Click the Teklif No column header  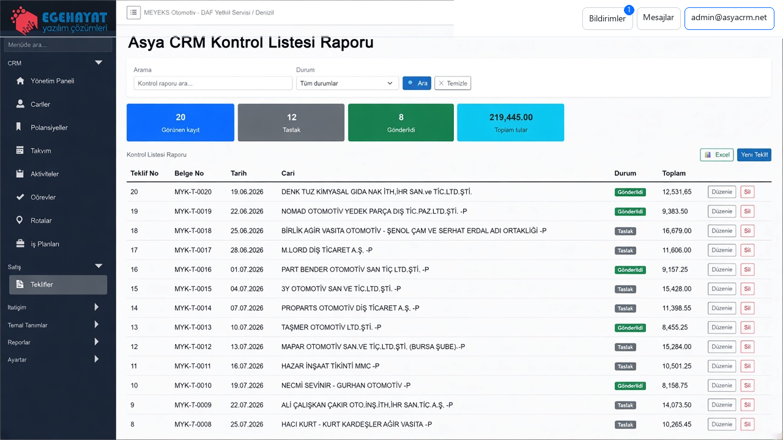[144, 174]
